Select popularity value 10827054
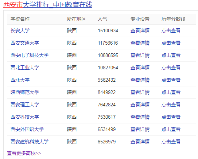 coord(108,68)
